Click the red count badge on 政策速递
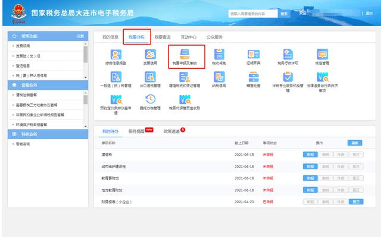 [183, 129]
